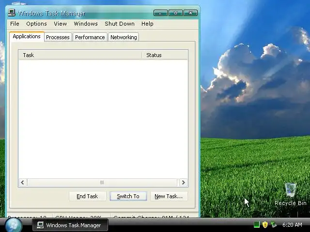The width and height of the screenshot is (310, 232).
Task: Click the End Task button
Action: pyautogui.click(x=87, y=196)
